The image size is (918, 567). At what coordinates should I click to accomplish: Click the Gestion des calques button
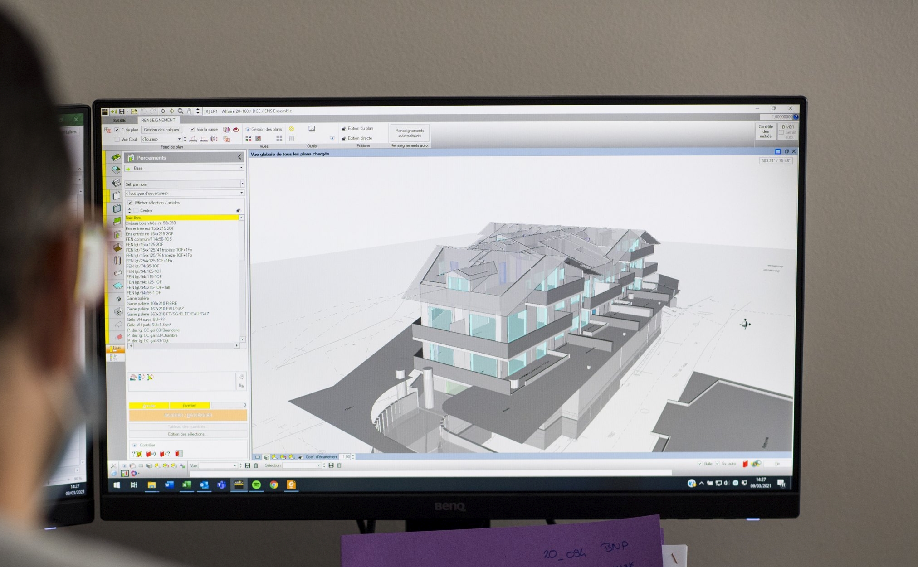click(x=161, y=130)
